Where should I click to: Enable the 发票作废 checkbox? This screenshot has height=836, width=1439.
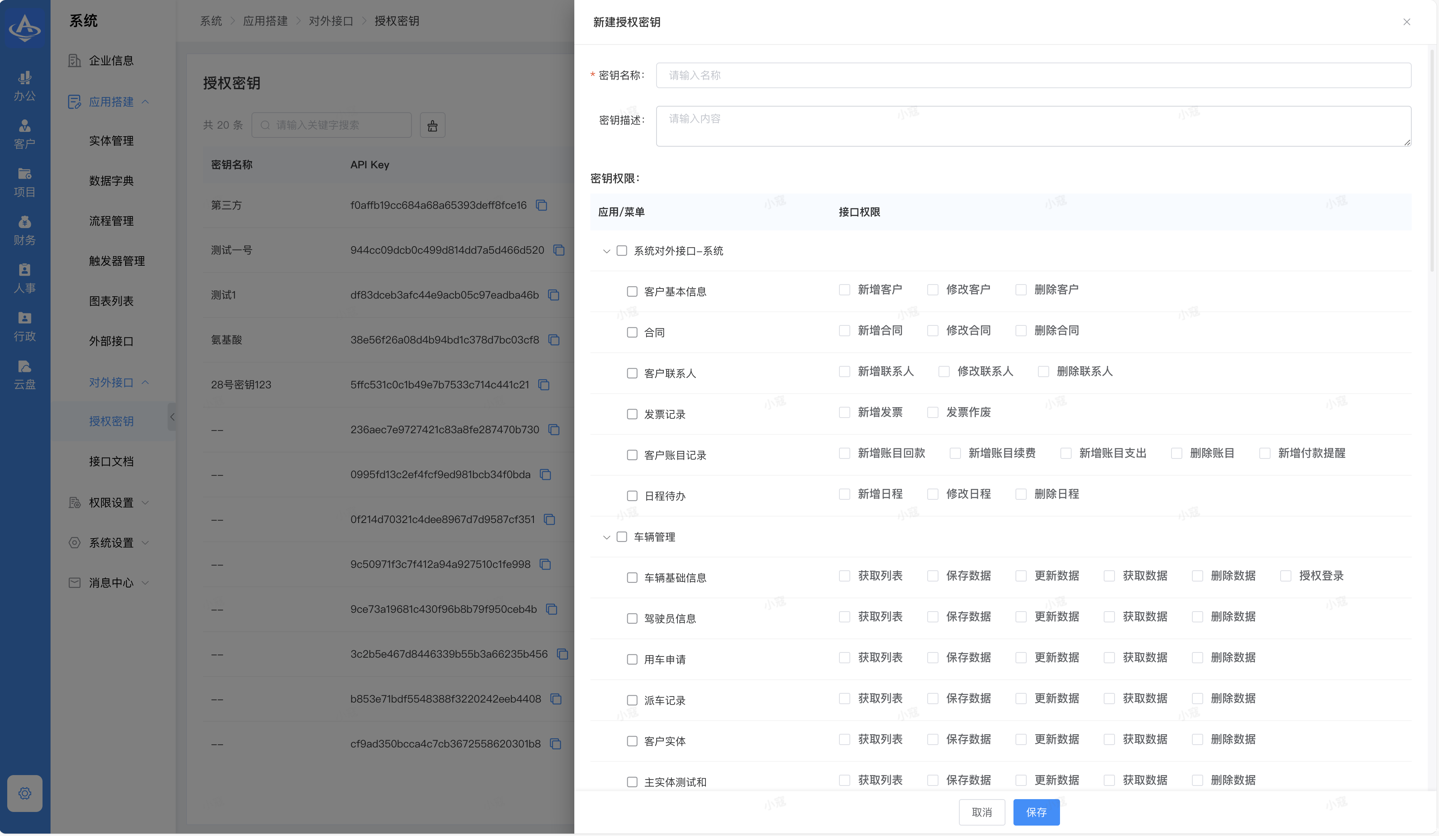click(x=932, y=412)
